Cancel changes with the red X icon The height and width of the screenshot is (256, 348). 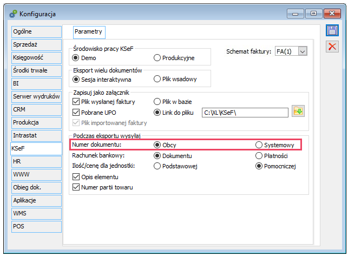332,47
